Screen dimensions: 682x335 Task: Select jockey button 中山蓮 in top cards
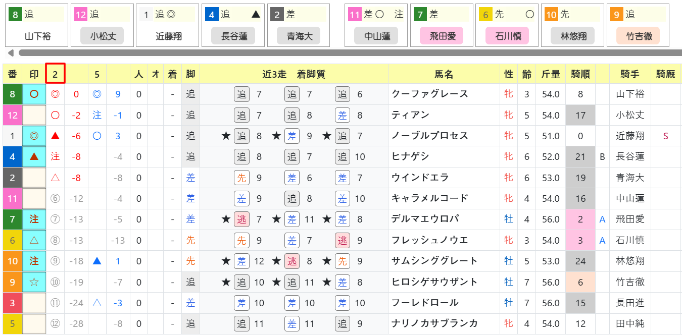coord(375,36)
